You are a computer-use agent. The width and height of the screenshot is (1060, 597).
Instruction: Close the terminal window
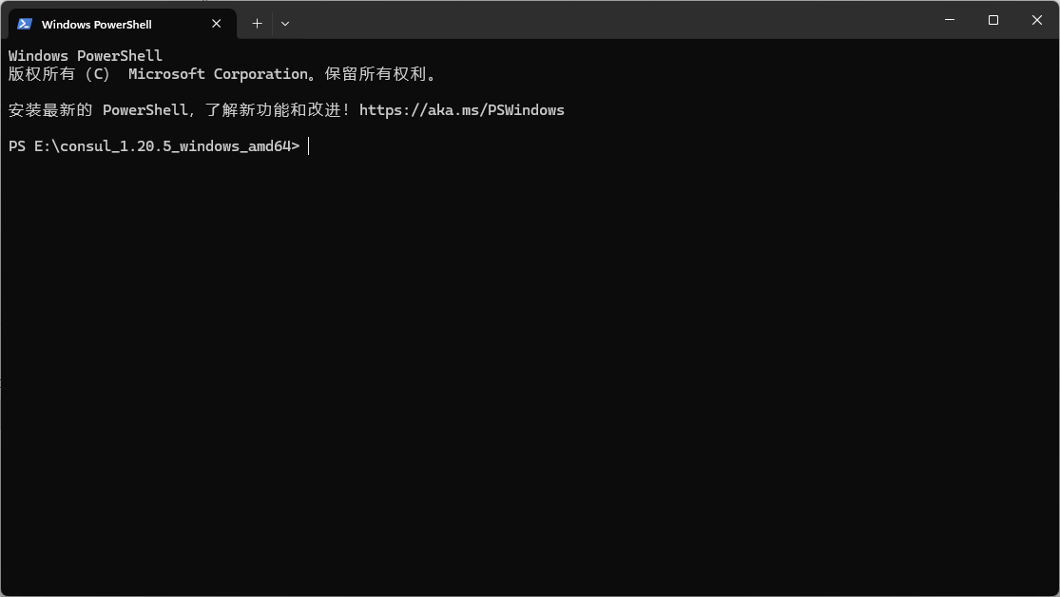click(x=1036, y=20)
